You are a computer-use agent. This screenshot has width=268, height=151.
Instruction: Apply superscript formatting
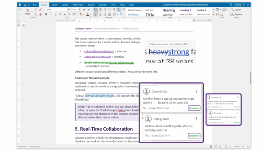[69, 14]
